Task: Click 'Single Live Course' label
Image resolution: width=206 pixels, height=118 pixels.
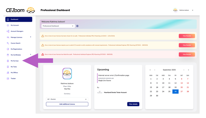Action: point(105,80)
